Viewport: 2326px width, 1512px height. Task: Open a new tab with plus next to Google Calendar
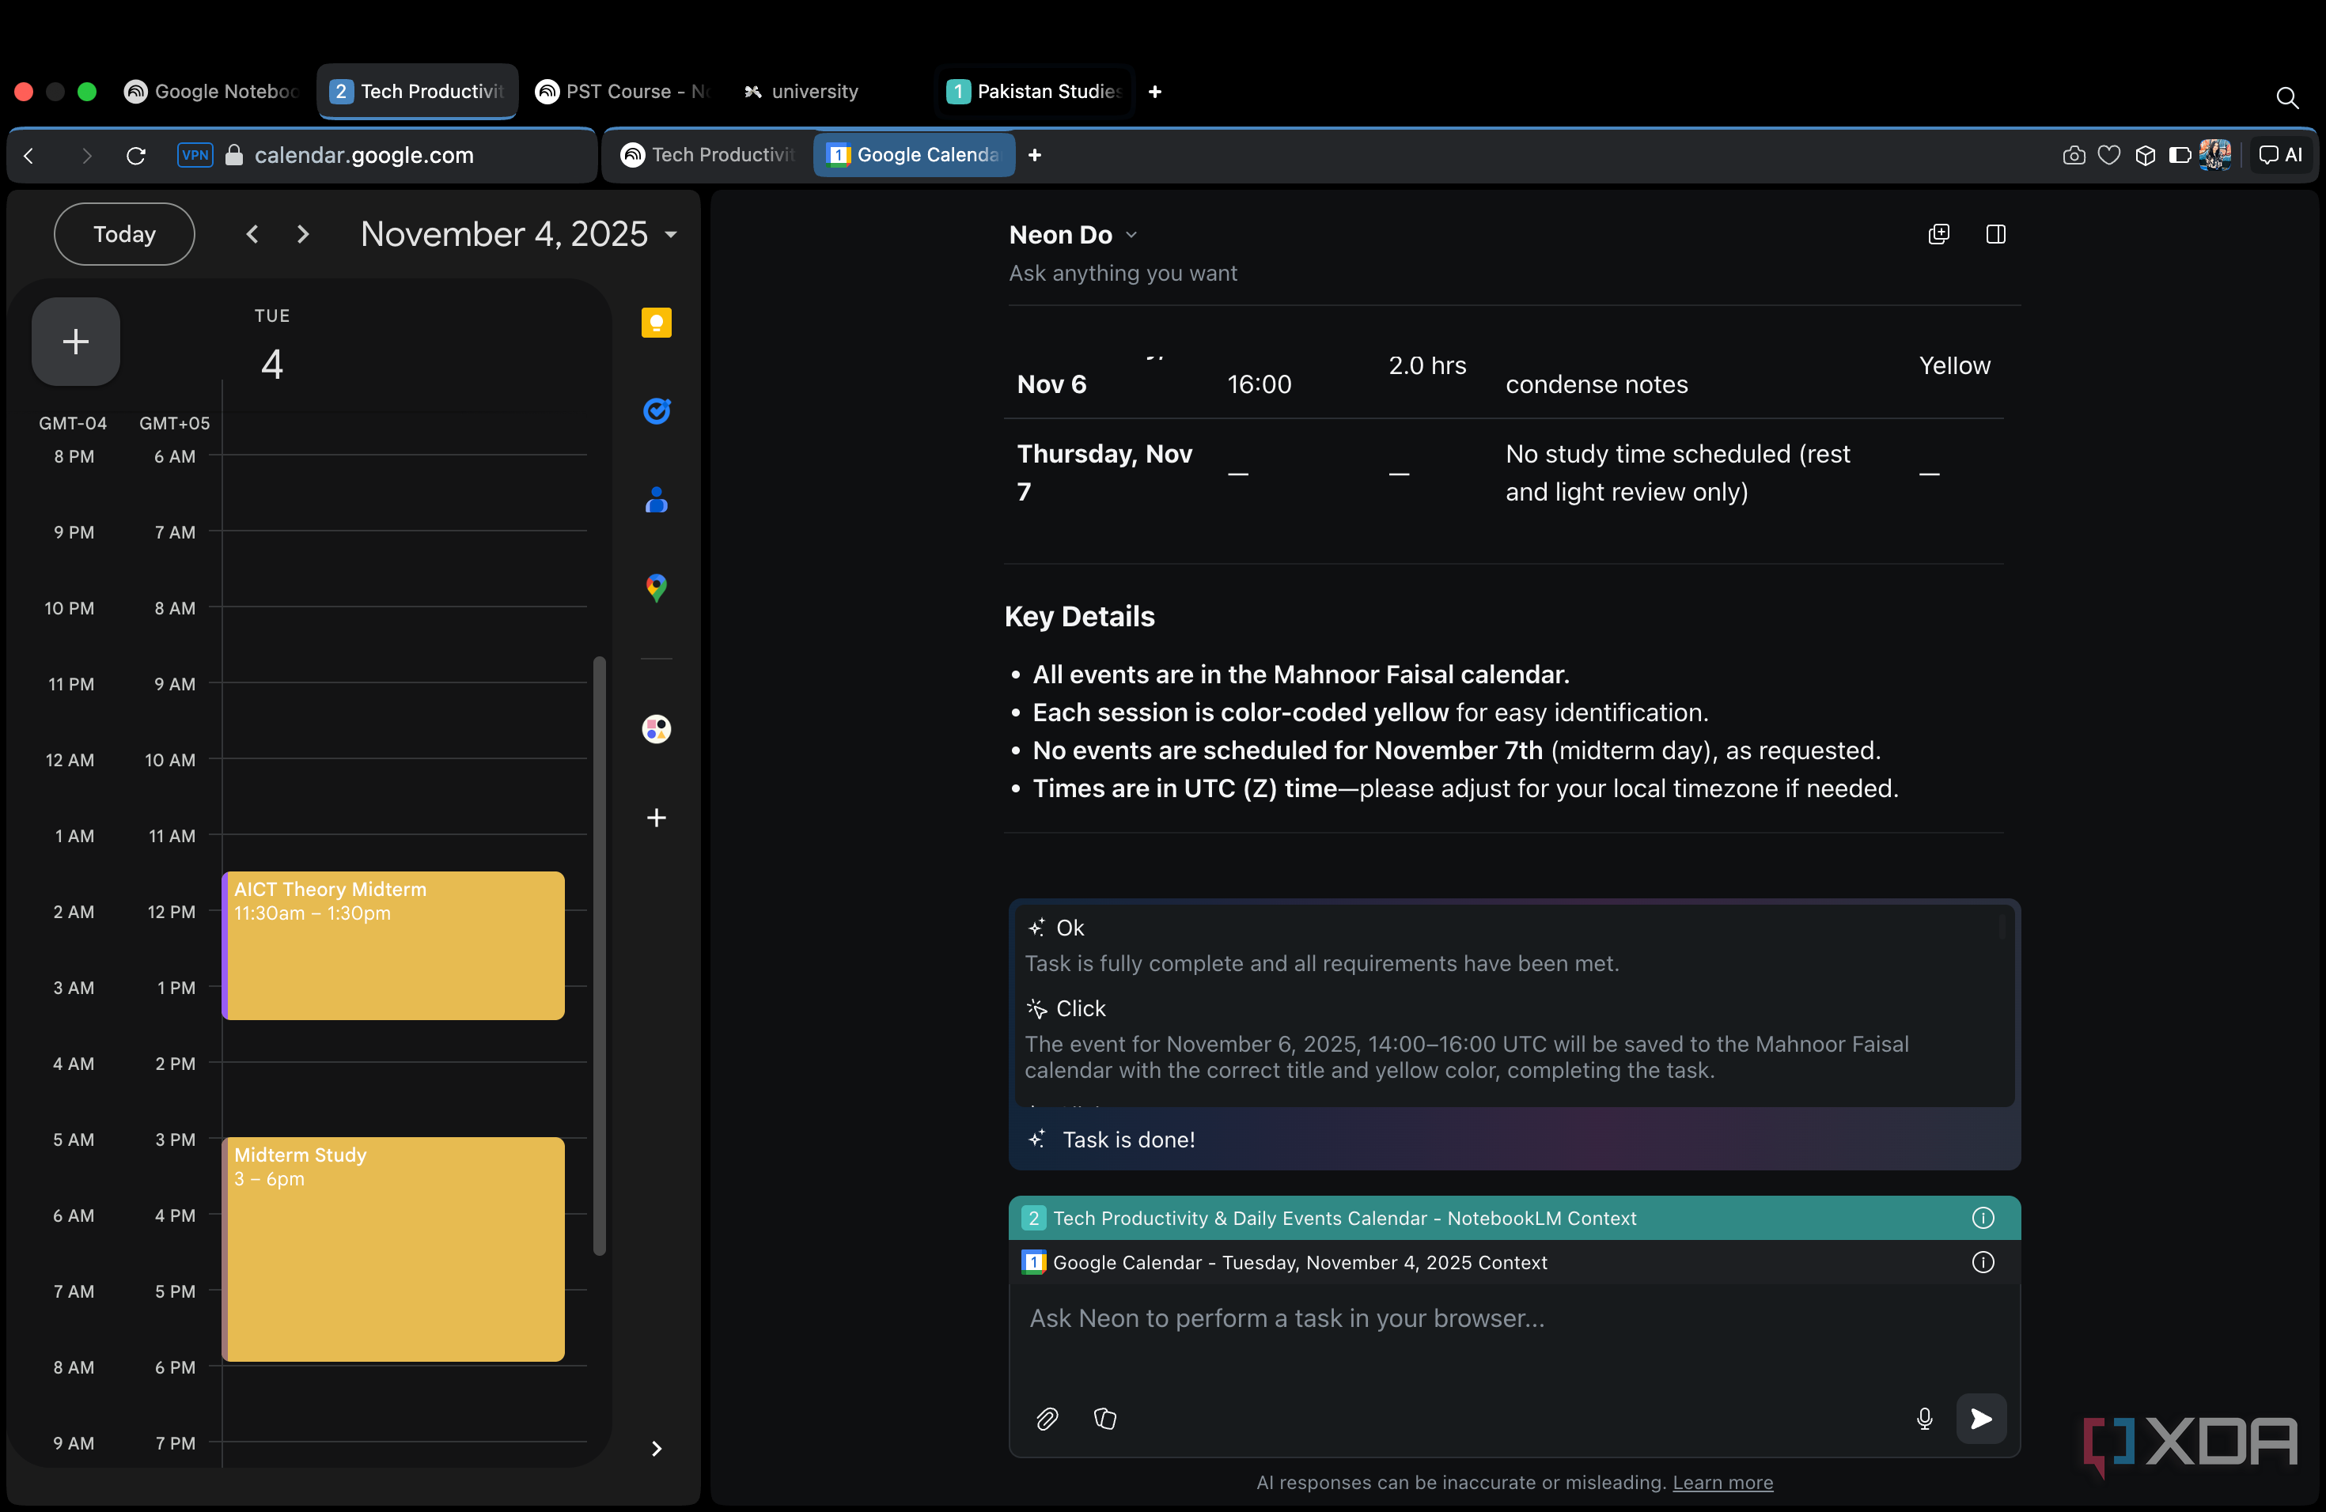1034,155
